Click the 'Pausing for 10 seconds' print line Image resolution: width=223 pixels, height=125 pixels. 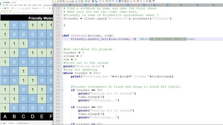(107, 93)
